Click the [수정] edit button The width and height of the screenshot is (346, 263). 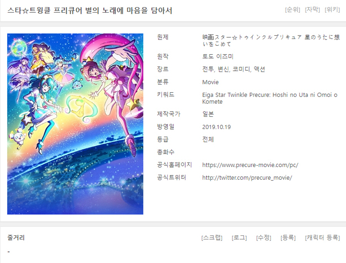tap(264, 238)
